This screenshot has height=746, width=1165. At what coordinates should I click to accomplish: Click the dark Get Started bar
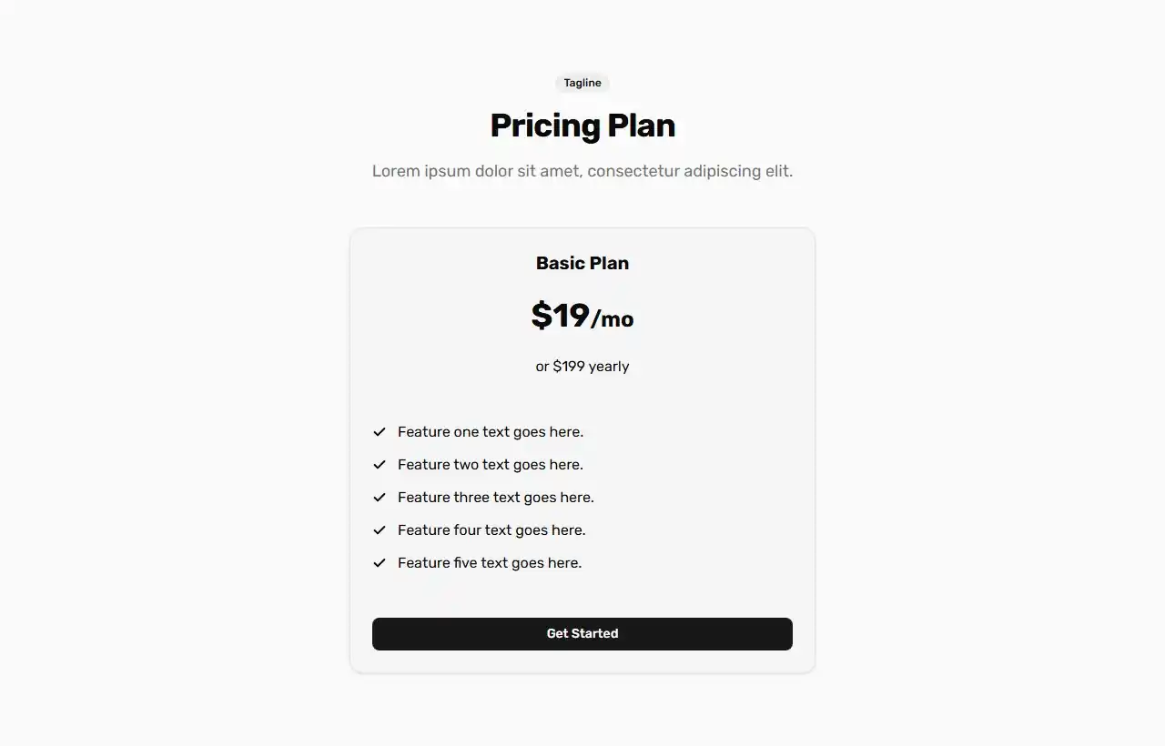coord(582,633)
